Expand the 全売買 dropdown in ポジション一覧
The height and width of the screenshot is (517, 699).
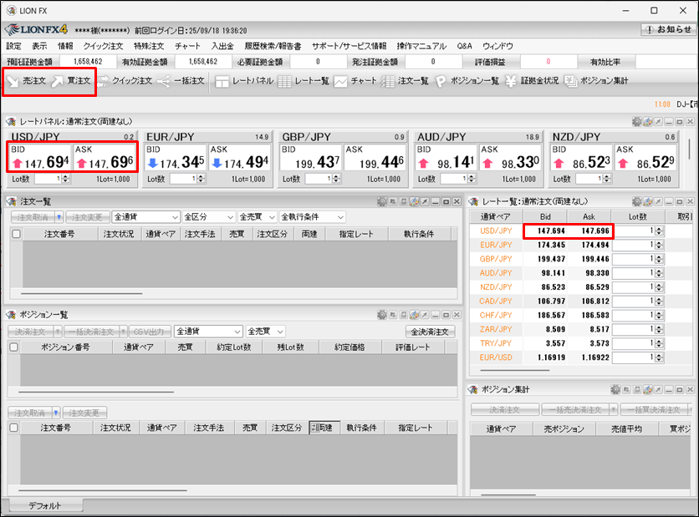[x=266, y=332]
